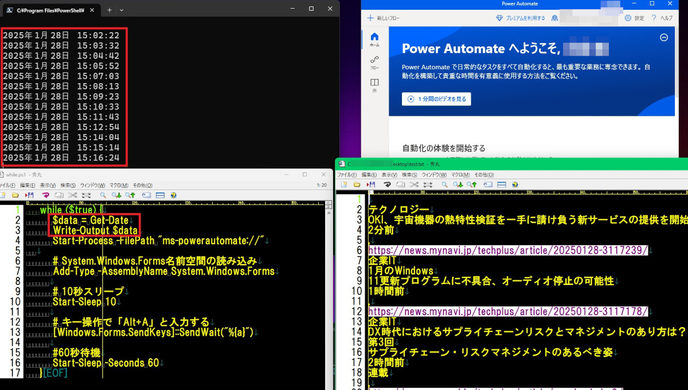
Task: Open 検索(S) menu in test.txt editor
Action: point(409,175)
